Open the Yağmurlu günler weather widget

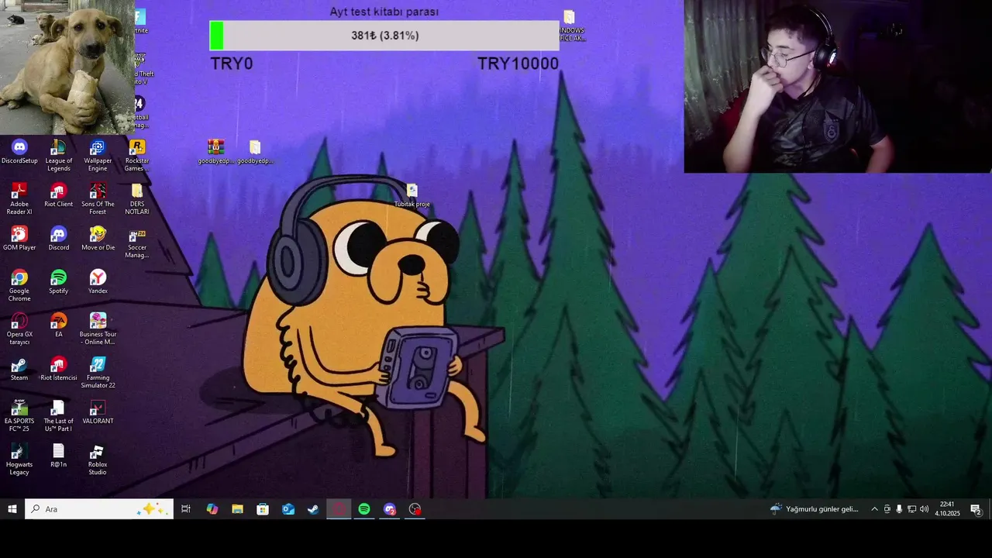point(815,509)
